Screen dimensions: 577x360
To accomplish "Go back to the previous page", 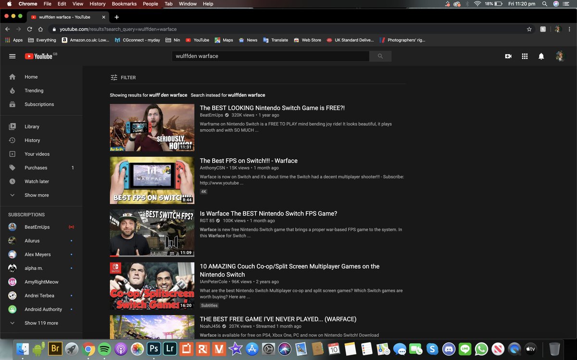I will point(8,29).
